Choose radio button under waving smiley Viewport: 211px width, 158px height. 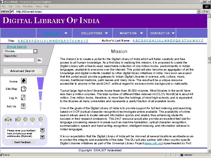coord(18,124)
